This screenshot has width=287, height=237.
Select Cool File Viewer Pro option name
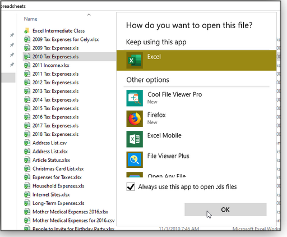(175, 94)
